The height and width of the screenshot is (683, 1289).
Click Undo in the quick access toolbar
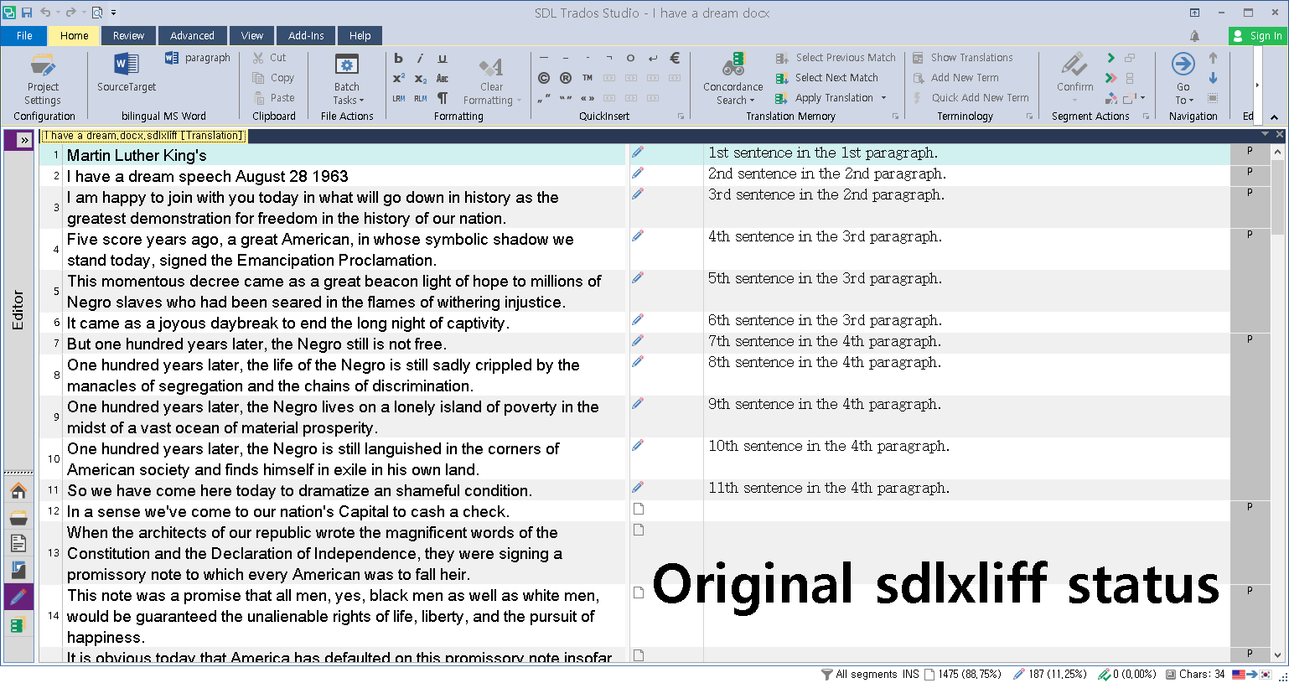45,13
